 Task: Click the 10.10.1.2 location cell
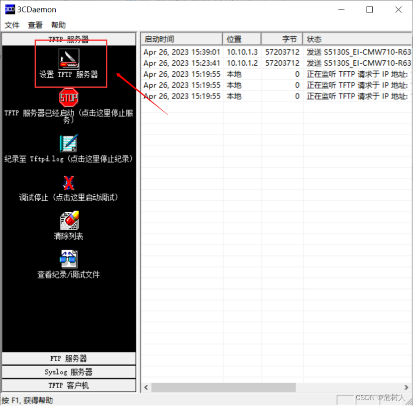(x=242, y=63)
